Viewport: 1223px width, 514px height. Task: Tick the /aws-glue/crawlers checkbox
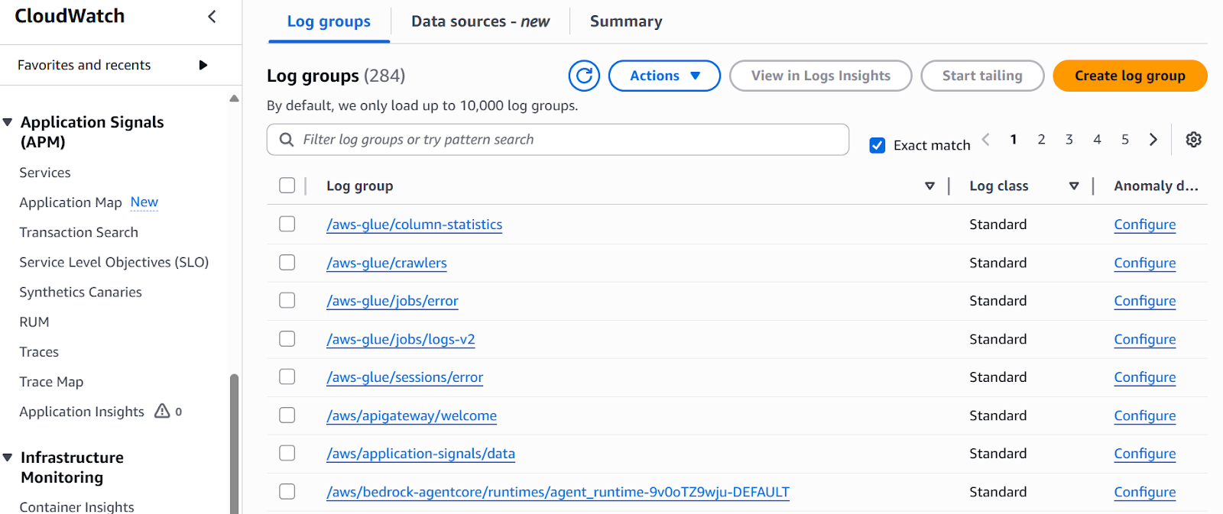pos(287,262)
